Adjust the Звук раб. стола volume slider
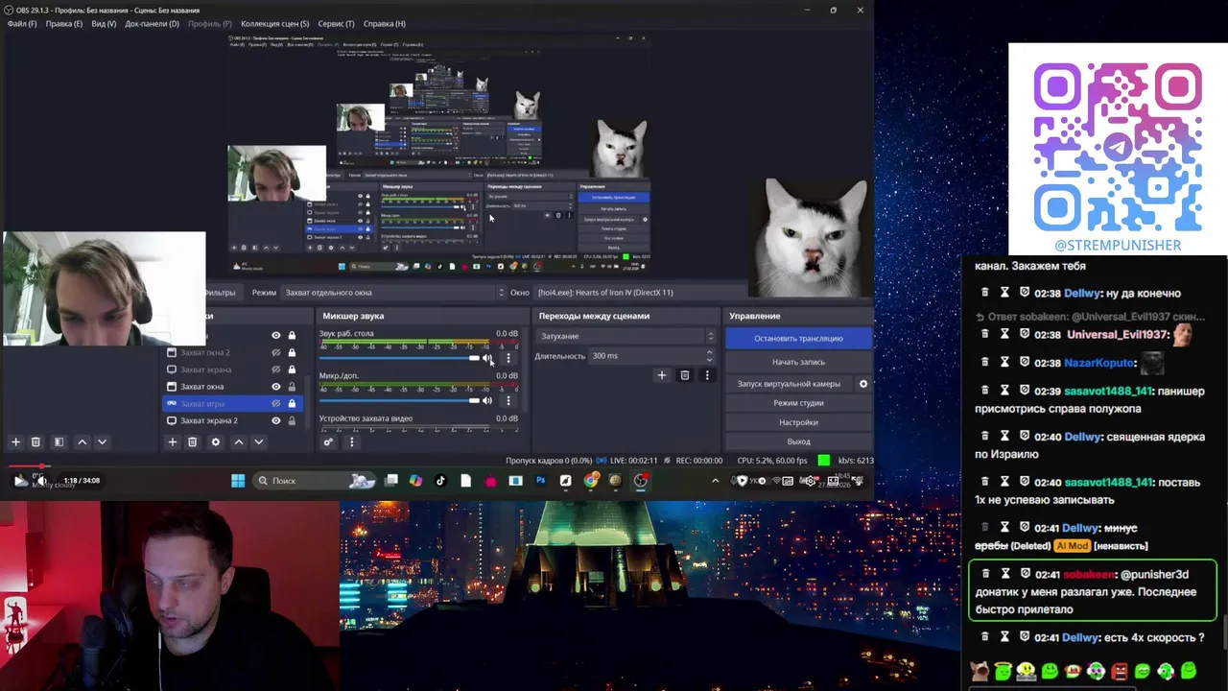Image resolution: width=1228 pixels, height=691 pixels. (x=399, y=358)
